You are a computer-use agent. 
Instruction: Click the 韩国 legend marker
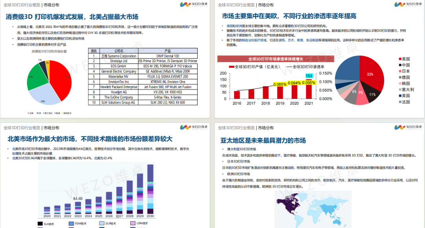(x=400, y=83)
